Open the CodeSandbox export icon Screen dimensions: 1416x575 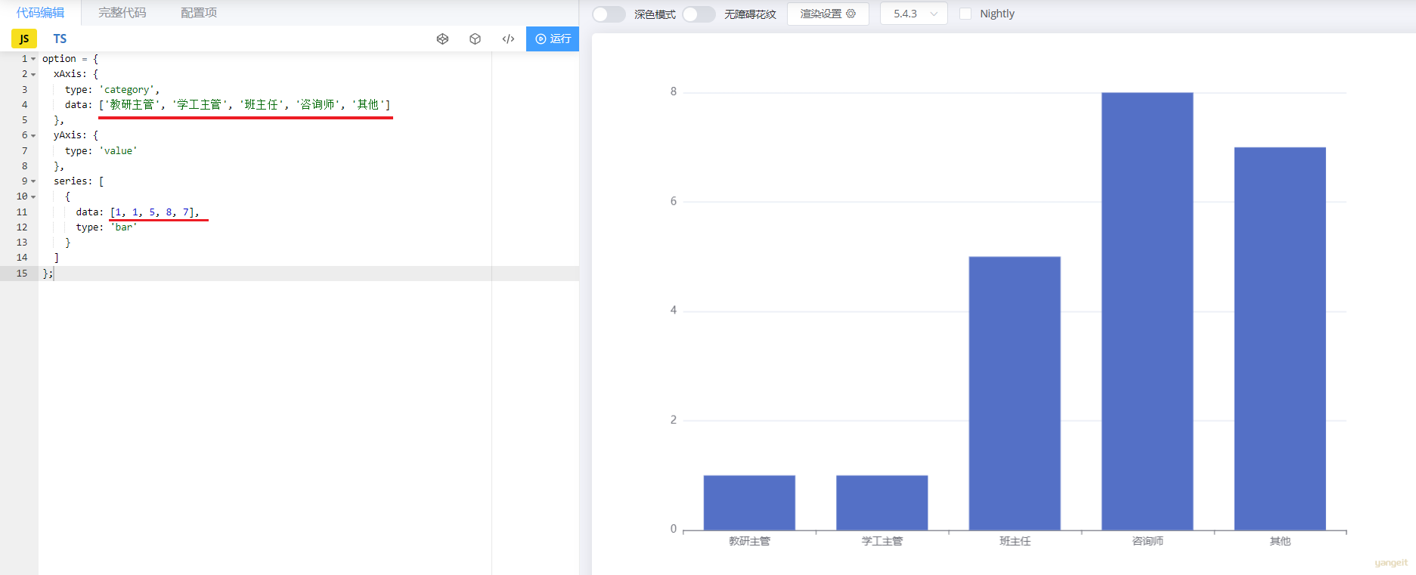[x=442, y=39]
